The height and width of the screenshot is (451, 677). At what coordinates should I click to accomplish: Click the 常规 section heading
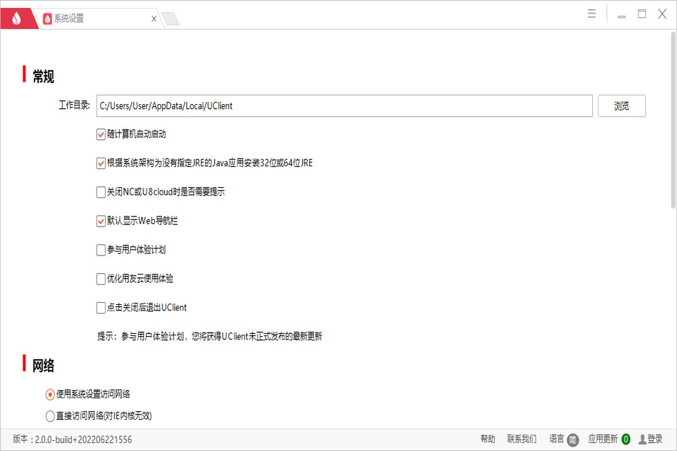[43, 77]
